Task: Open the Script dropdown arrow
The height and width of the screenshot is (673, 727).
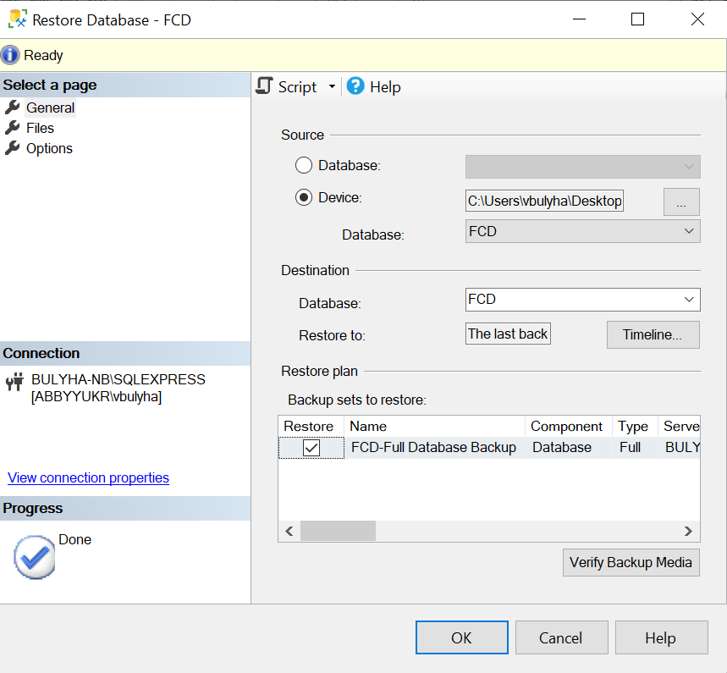Action: point(332,86)
